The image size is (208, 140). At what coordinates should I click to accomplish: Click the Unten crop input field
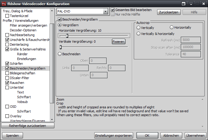(x=99, y=75)
